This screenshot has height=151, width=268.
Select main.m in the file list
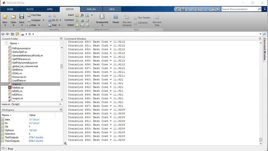31,84
